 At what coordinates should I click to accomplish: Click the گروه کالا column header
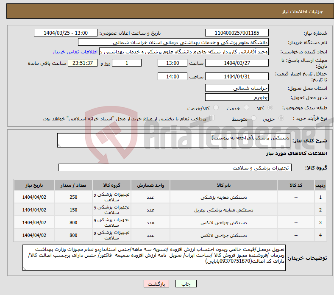pos(111,185)
